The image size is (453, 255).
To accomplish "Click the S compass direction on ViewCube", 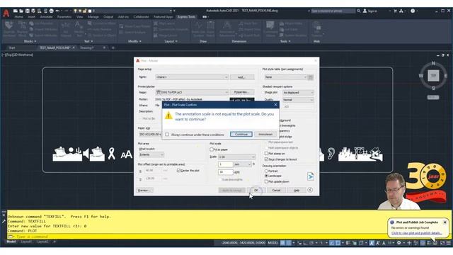I will [433, 88].
